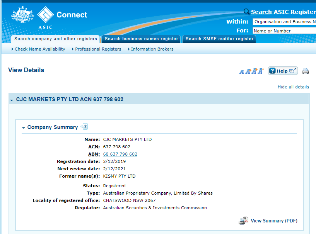Click the search magnifier icon

coord(246,12)
